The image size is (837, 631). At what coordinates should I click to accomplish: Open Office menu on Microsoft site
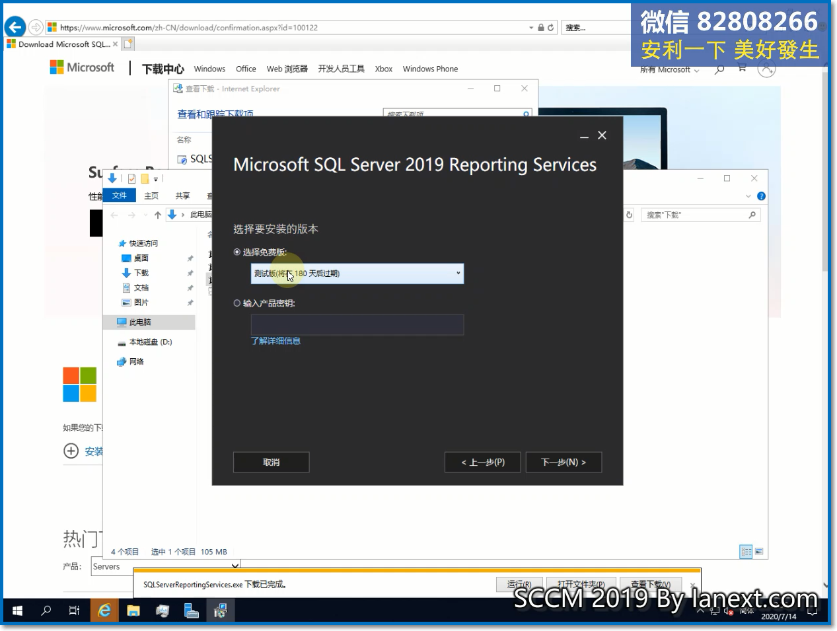(x=246, y=69)
